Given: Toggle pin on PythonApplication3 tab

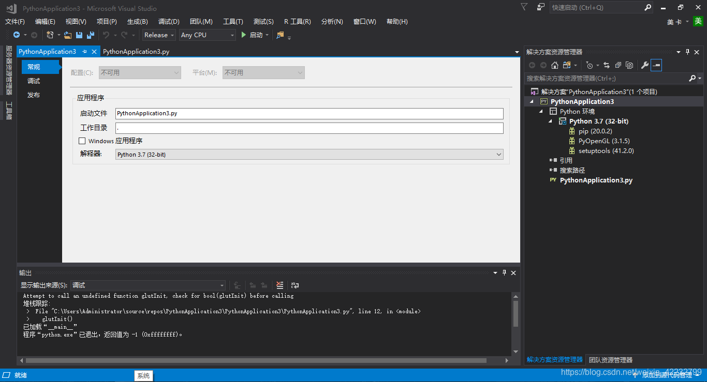Looking at the screenshot, I should 84,52.
